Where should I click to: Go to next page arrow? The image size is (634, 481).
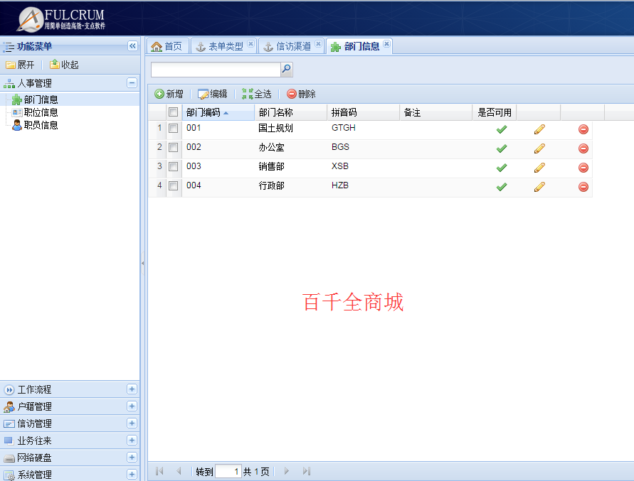pyautogui.click(x=287, y=471)
